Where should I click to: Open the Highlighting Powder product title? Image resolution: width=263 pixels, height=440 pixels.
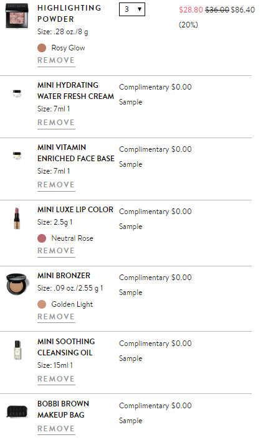pyautogui.click(x=69, y=14)
